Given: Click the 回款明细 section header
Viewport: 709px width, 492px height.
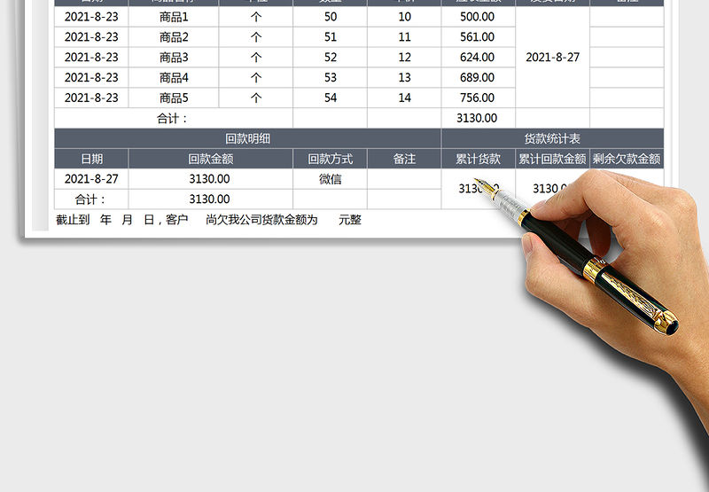Looking at the screenshot, I should tap(248, 138).
